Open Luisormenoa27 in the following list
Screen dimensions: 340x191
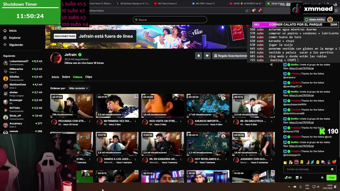[22, 63]
